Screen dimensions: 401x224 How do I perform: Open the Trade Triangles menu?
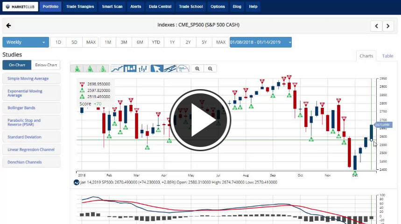coord(80,7)
